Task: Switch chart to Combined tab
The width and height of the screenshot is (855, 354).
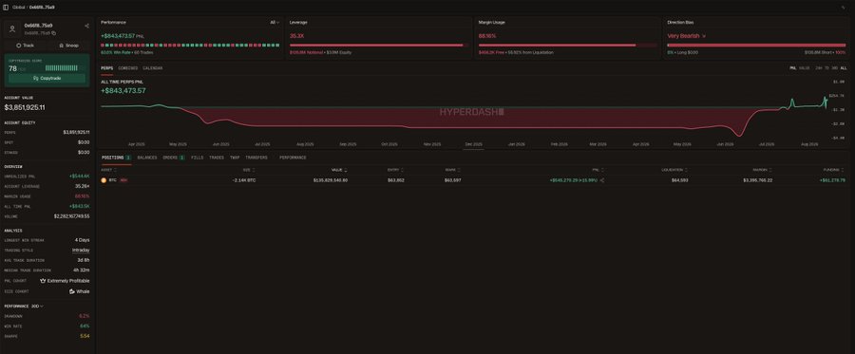Action: tap(128, 68)
